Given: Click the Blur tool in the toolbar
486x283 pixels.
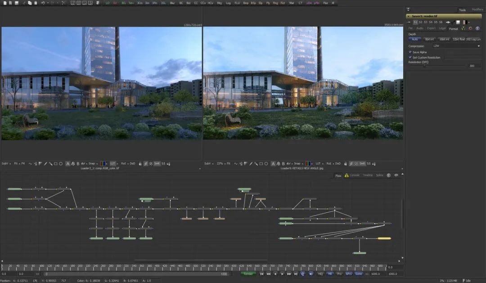Looking at the screenshot, I should [x=172, y=3].
